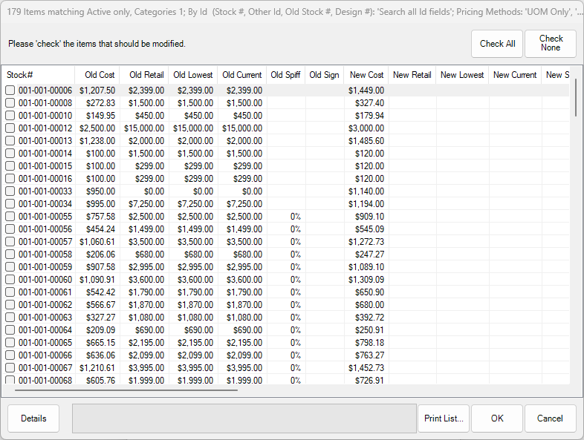584x440 pixels.
Task: Select the New Cost column header
Action: [x=366, y=75]
